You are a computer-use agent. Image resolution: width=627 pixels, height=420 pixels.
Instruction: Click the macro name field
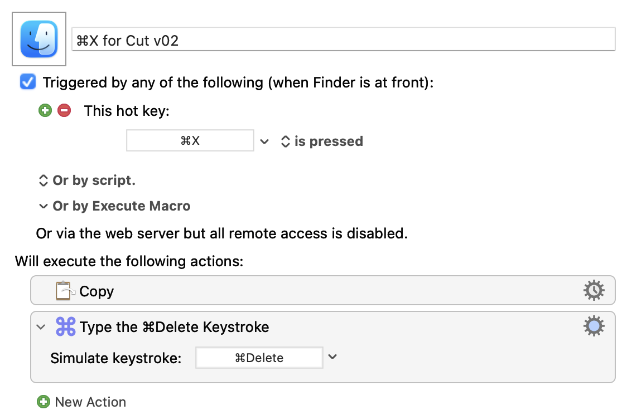click(344, 40)
